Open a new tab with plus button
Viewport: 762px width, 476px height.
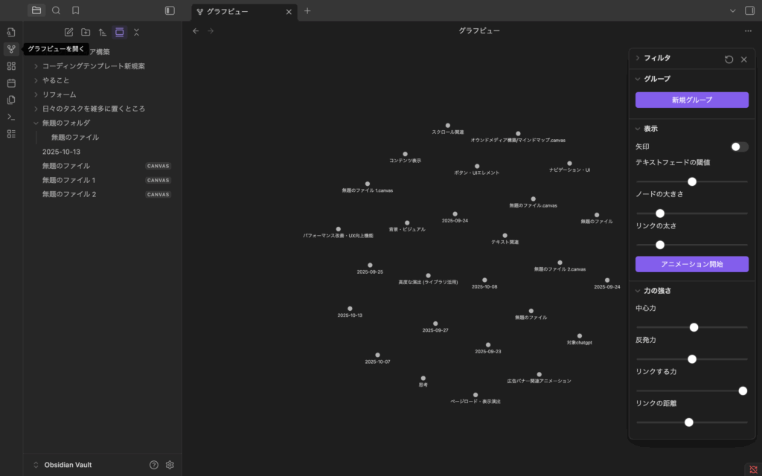(x=307, y=11)
